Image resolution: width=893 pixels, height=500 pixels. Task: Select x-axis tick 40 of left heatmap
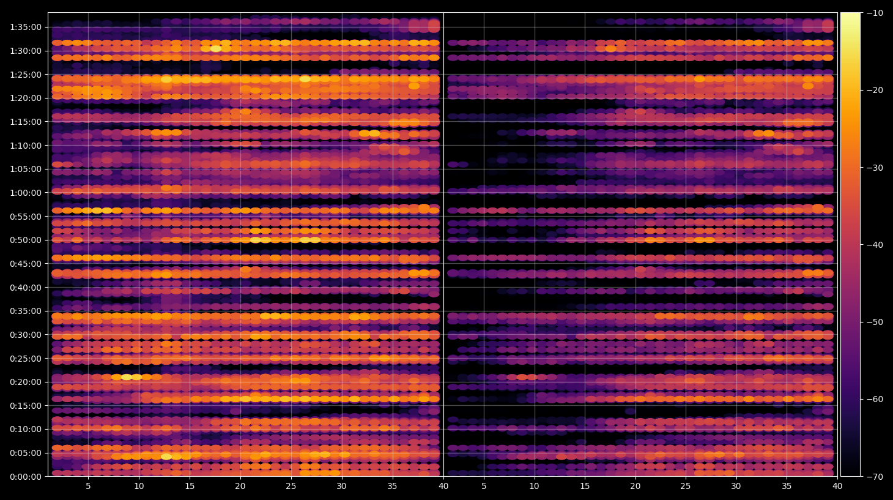coord(443,487)
